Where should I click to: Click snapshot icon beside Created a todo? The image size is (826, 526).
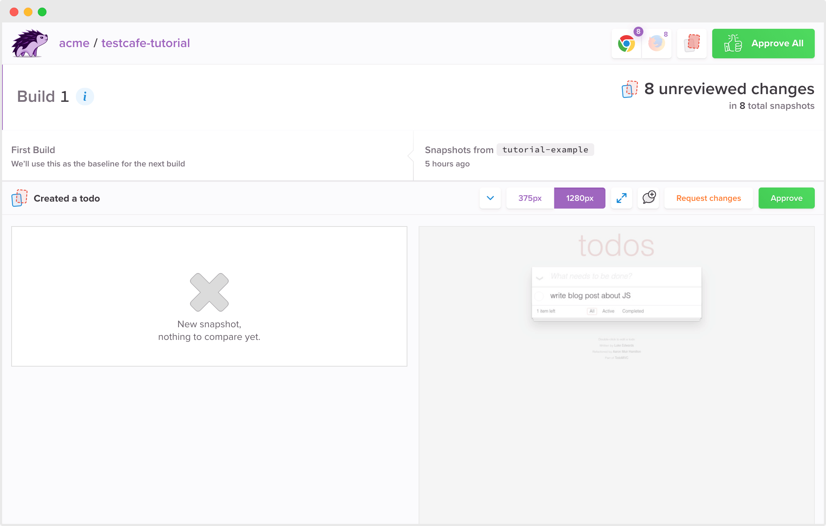(x=19, y=198)
